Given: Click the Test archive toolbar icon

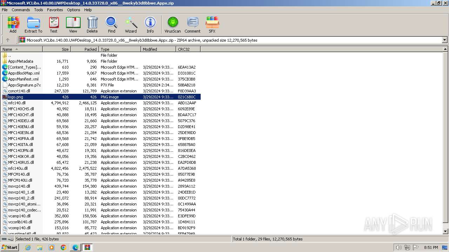Looking at the screenshot, I should pos(54,24).
